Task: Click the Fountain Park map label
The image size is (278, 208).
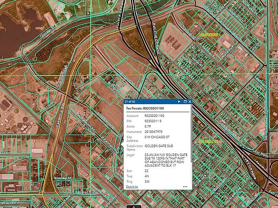Action: pos(63,76)
